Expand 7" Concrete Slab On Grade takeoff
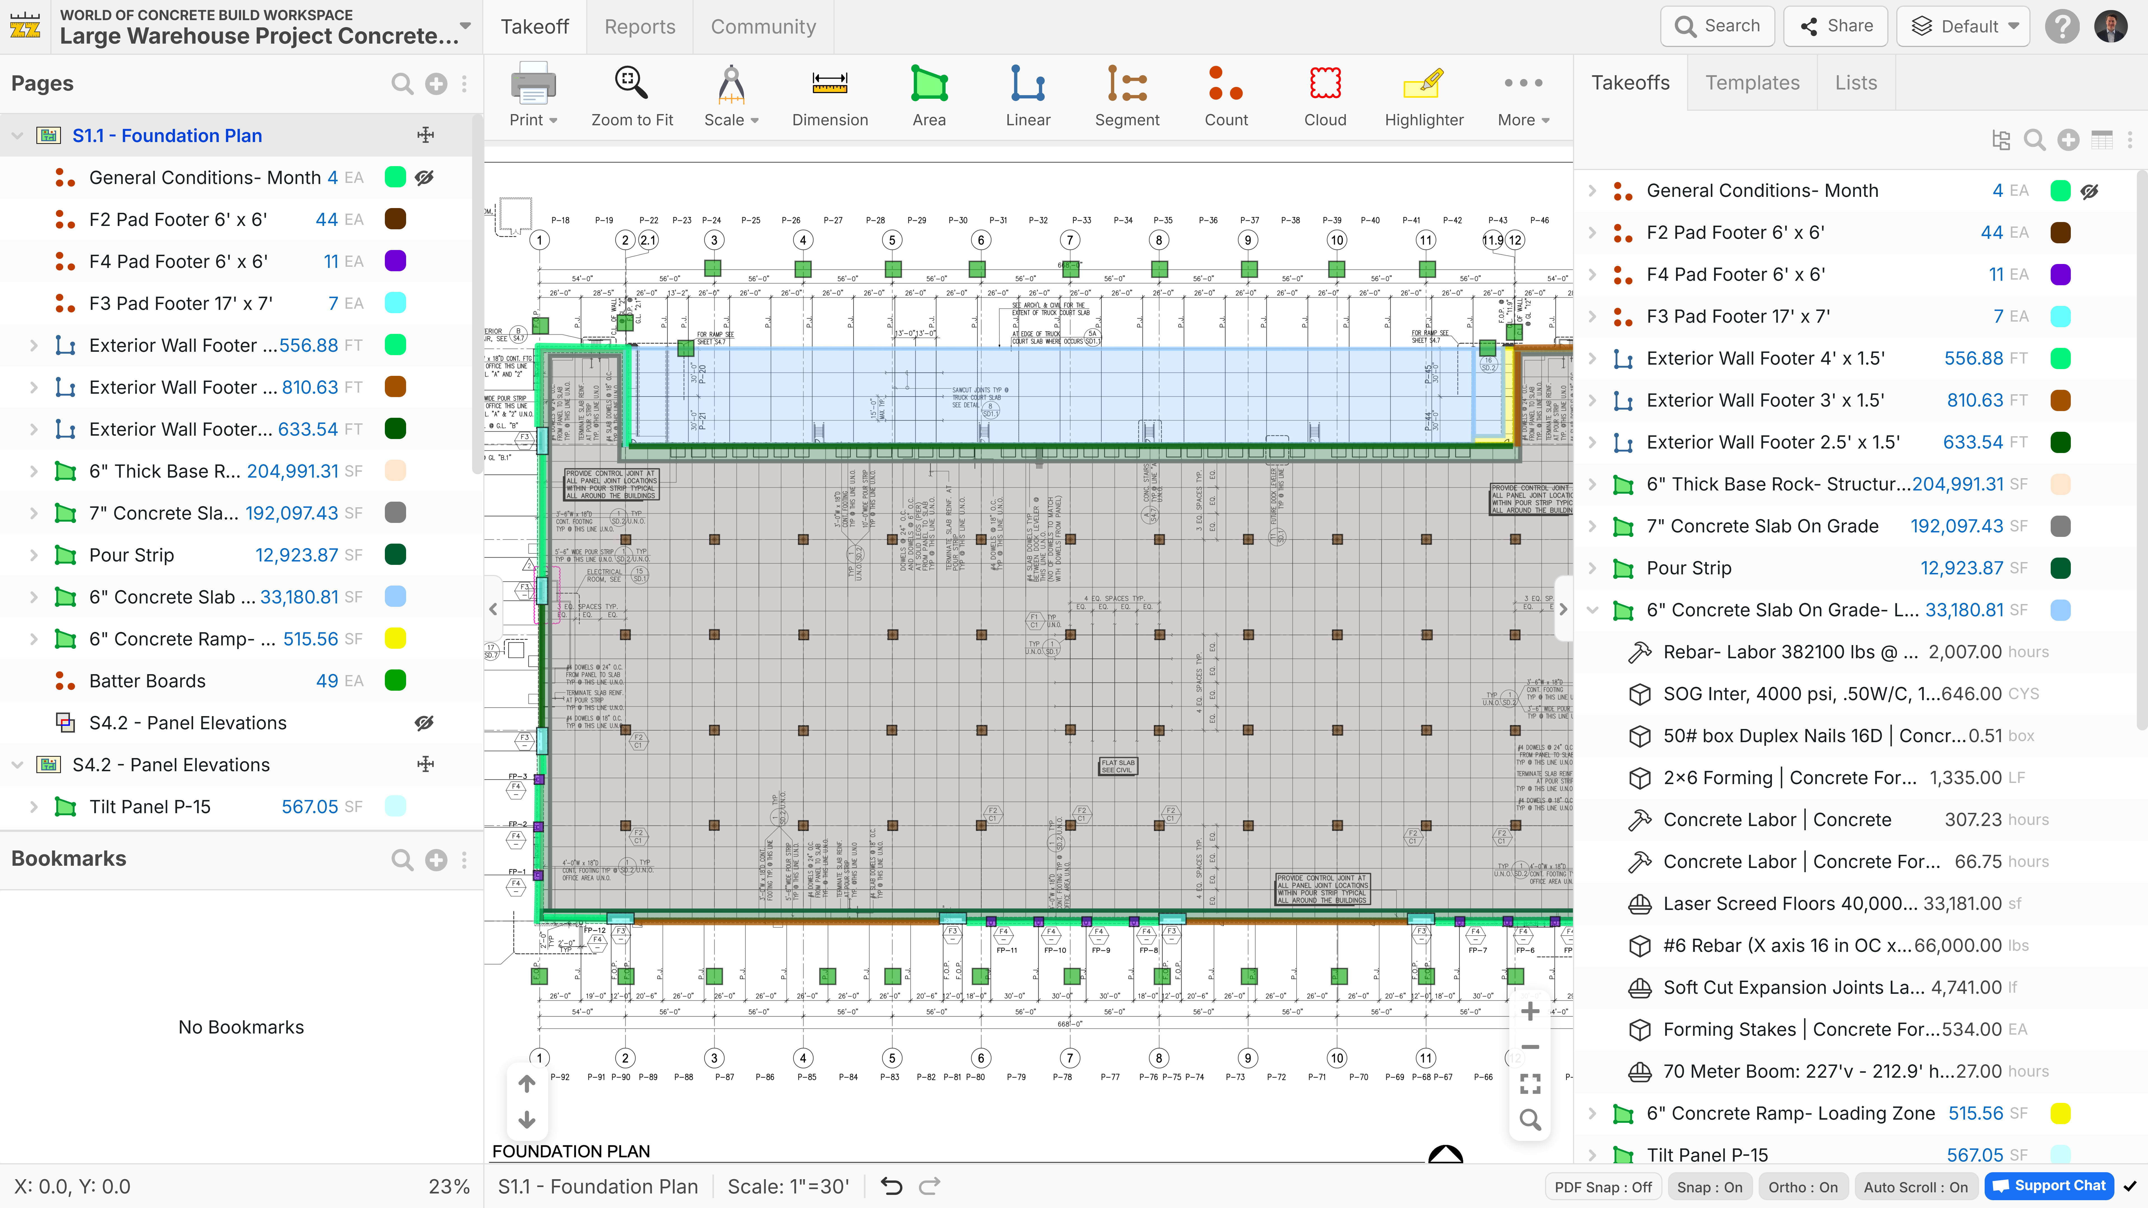The height and width of the screenshot is (1208, 2148). tap(1593, 526)
